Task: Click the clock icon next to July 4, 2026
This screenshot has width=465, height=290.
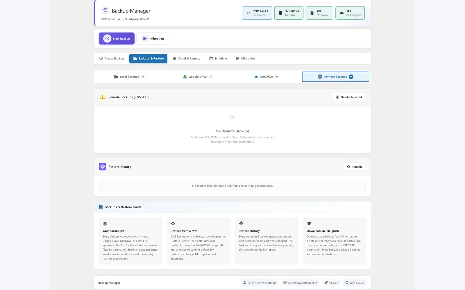Action: point(347,283)
